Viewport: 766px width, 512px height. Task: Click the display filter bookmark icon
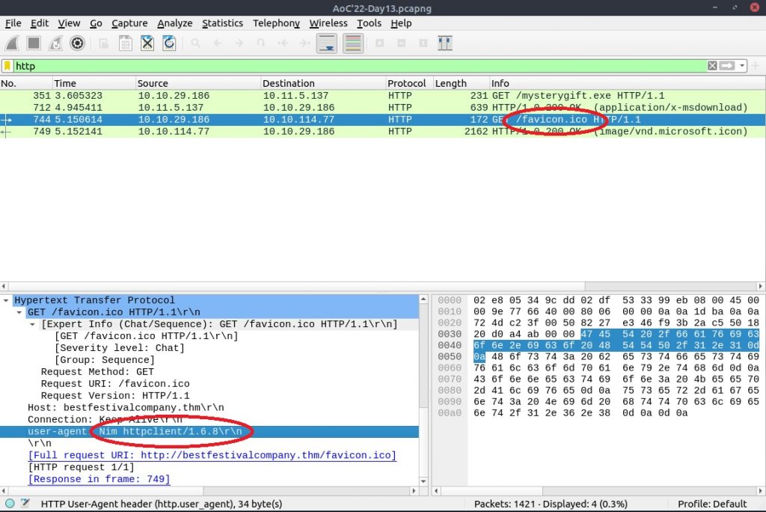[7, 66]
